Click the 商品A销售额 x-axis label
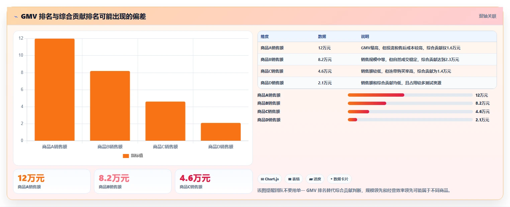The image size is (510, 207). click(55, 147)
